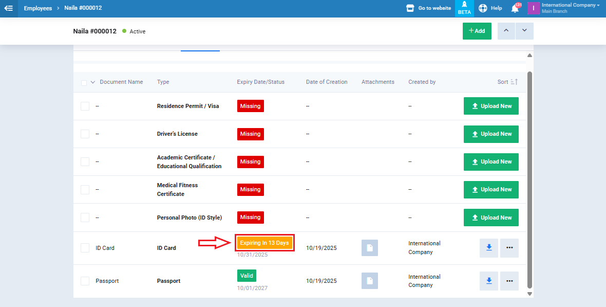
Task: Open the Help menu
Action: point(490,8)
